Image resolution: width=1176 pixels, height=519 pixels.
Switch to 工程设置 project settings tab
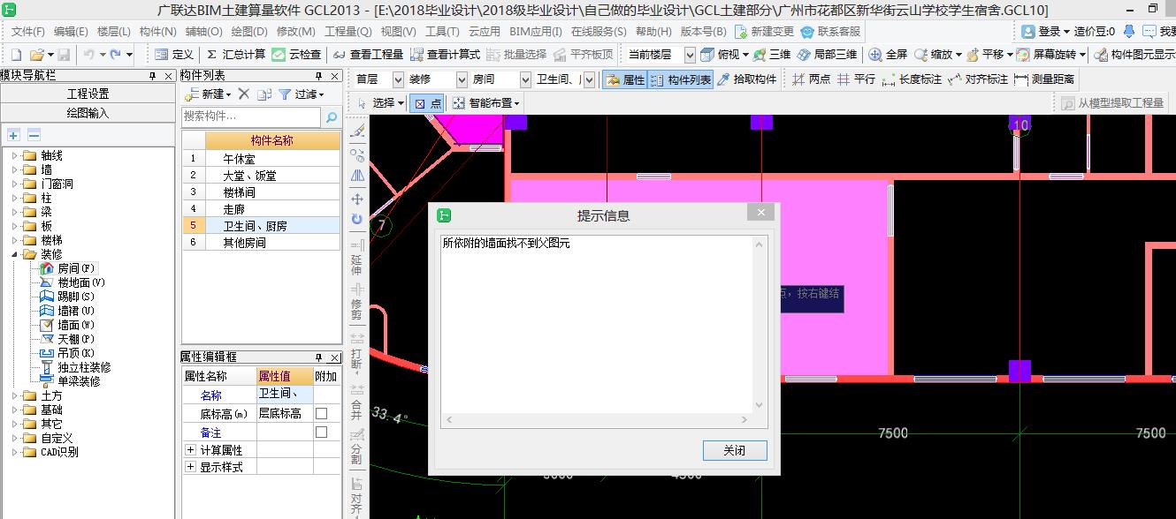(88, 94)
